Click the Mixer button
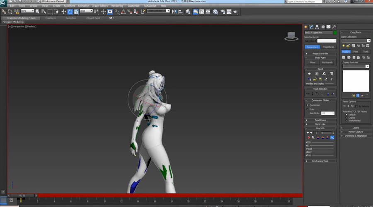 312,63
